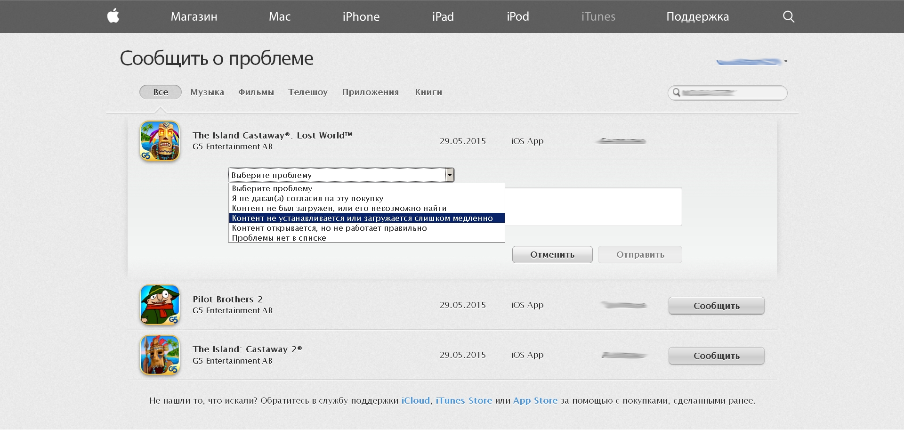This screenshot has width=904, height=430.
Task: Click the Отменить button
Action: point(552,255)
